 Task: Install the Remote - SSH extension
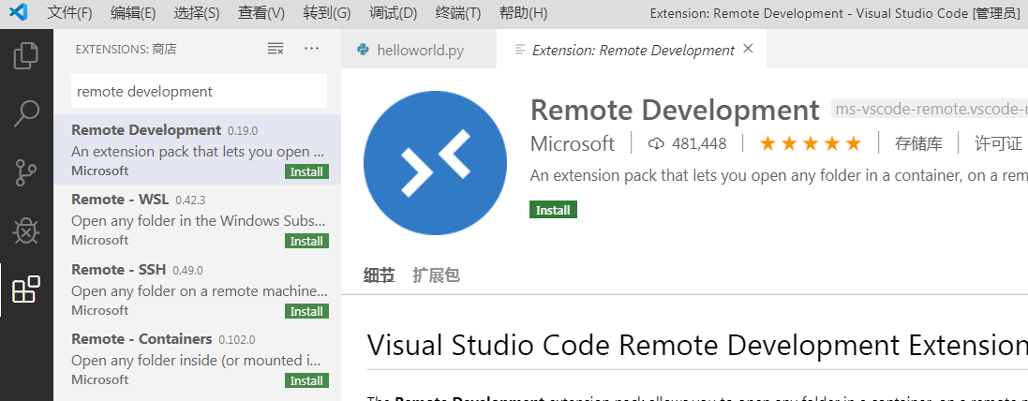point(306,311)
